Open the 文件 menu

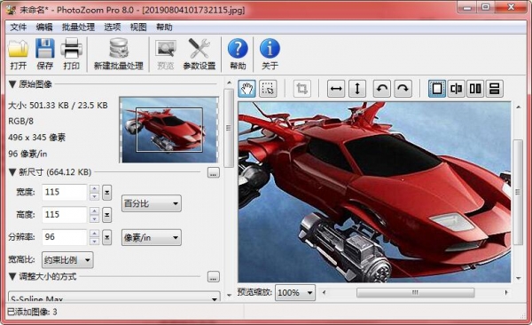(x=19, y=28)
